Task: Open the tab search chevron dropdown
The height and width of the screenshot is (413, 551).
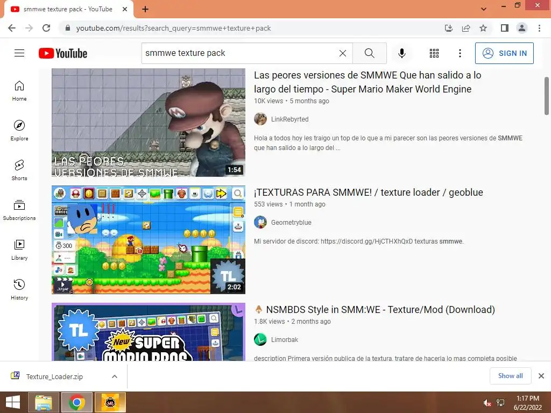Action: [484, 9]
